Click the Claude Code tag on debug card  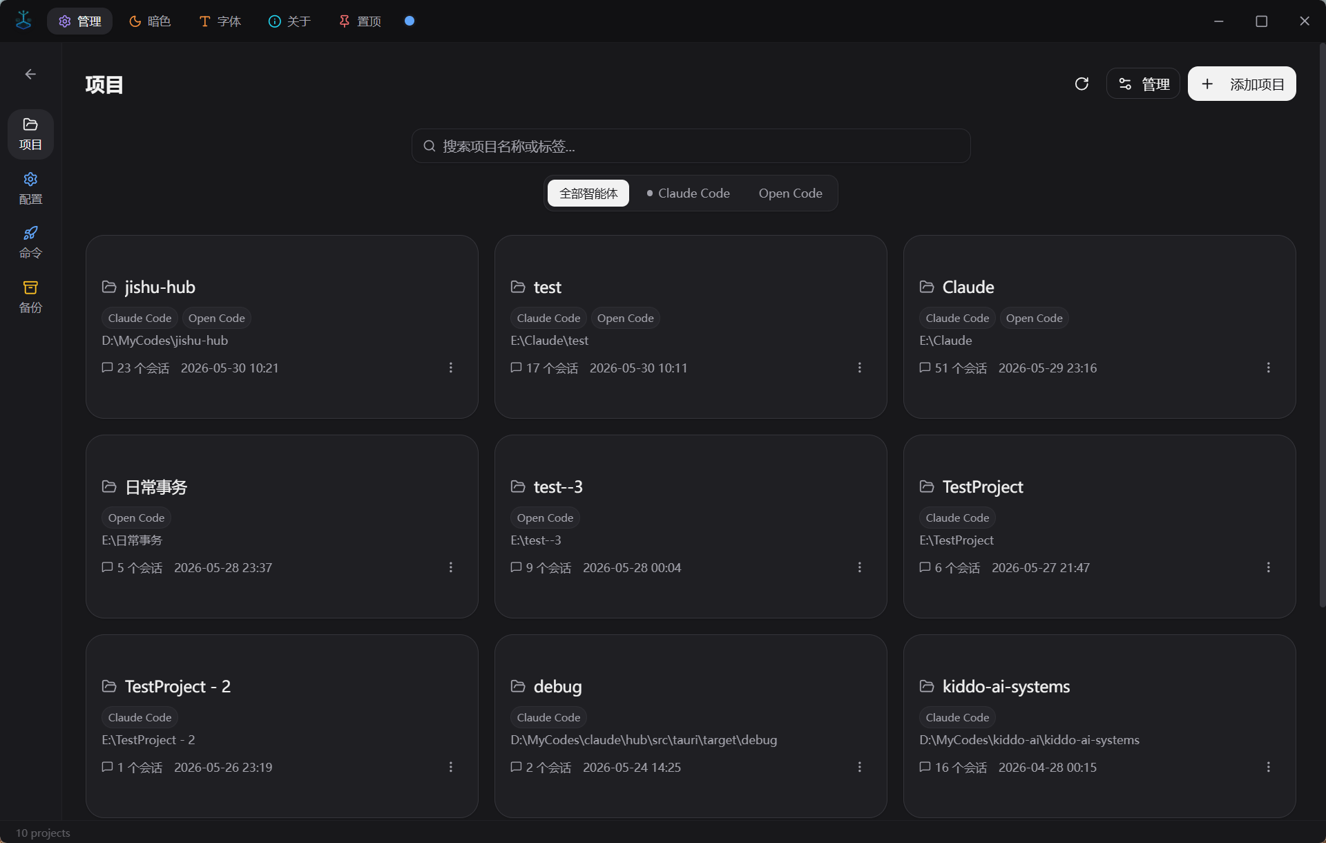click(548, 717)
